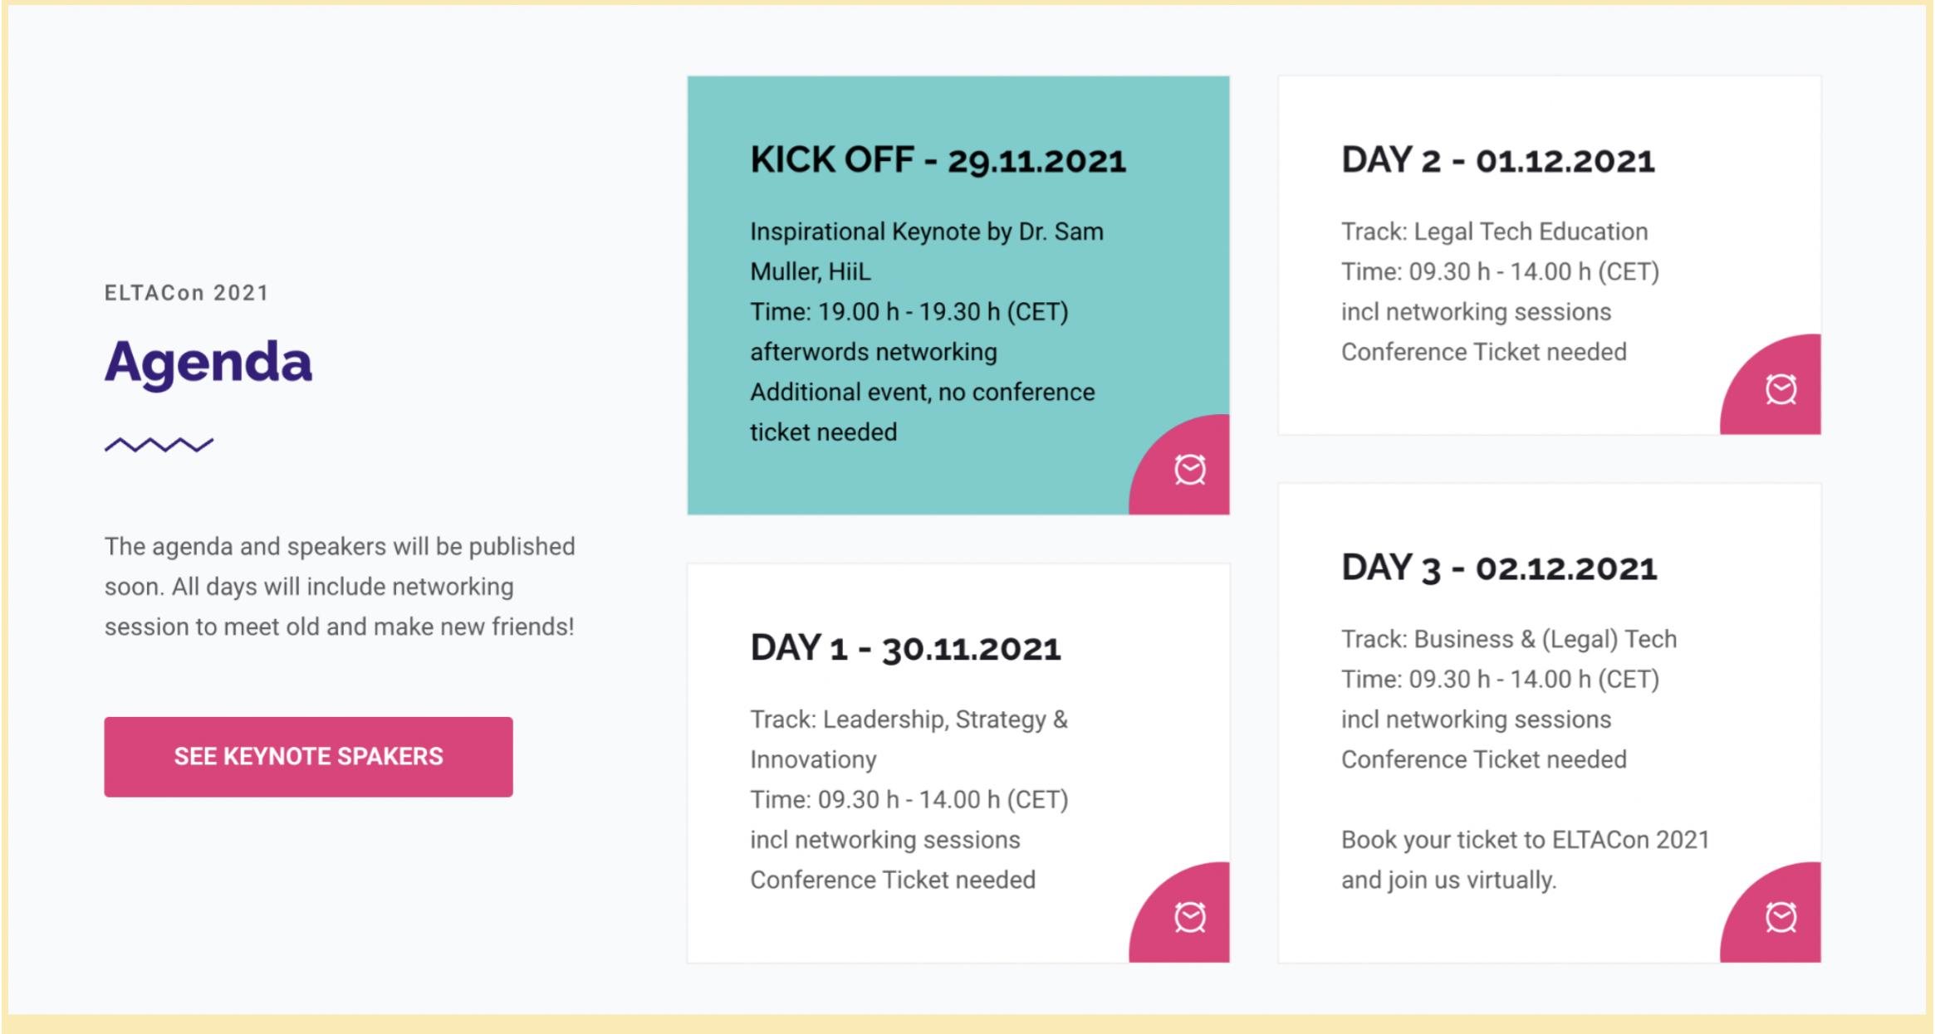
Task: Click the alarm clock icon on Day 2 card
Action: tap(1781, 389)
